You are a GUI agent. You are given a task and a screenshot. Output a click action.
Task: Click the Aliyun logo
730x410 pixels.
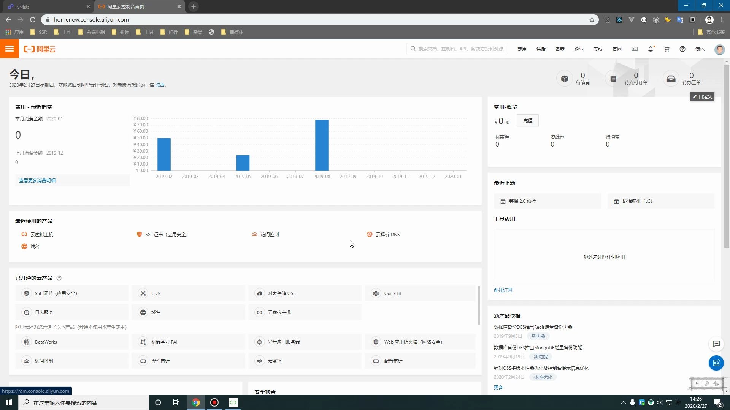pos(40,49)
